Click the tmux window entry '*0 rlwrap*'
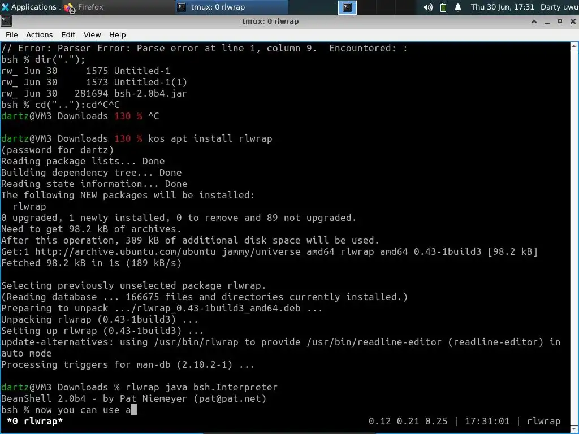579x434 pixels. (34, 422)
